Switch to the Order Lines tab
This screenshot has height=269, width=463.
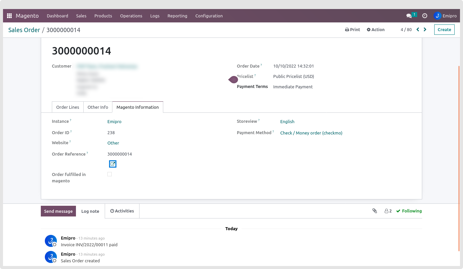68,107
